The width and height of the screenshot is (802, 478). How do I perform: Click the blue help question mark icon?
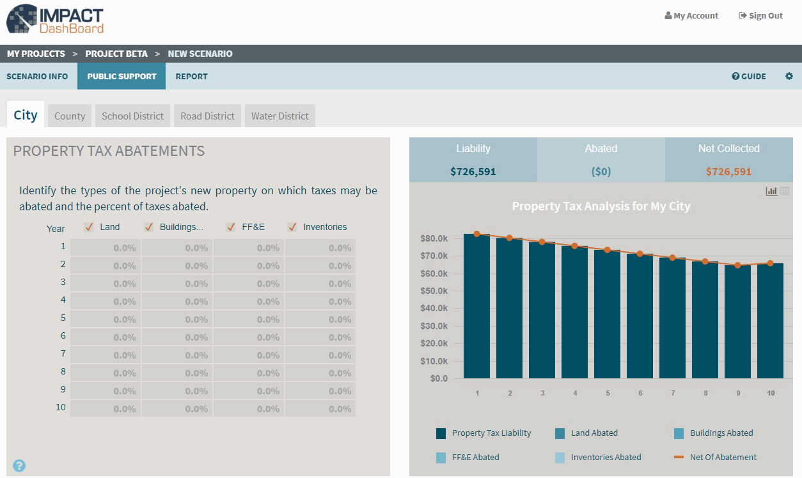click(x=19, y=466)
